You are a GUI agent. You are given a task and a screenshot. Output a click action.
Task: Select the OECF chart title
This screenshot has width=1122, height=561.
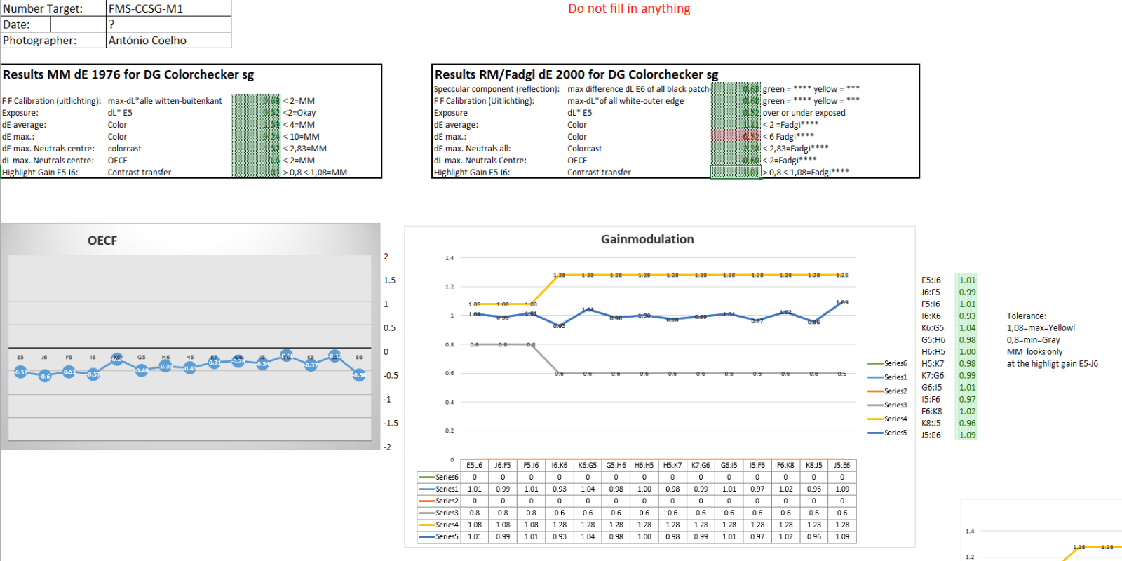(x=102, y=241)
